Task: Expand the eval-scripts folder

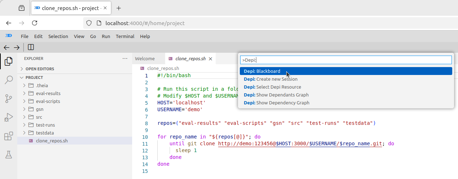Action: [24, 101]
